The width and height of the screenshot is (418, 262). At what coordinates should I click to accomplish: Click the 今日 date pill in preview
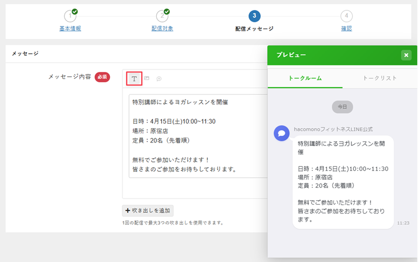342,107
